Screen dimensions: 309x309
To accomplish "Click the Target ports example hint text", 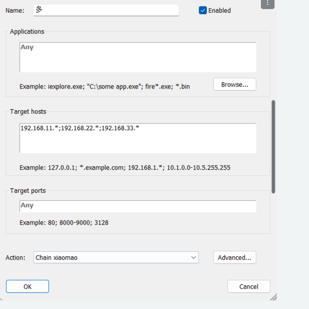I will [x=64, y=223].
